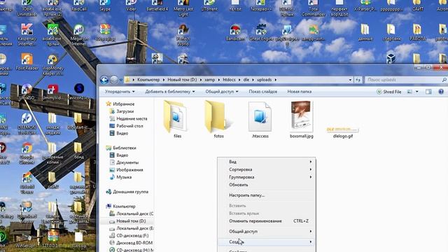Select the UltraISO desktop icon
The height and width of the screenshot is (252, 448).
(27, 92)
